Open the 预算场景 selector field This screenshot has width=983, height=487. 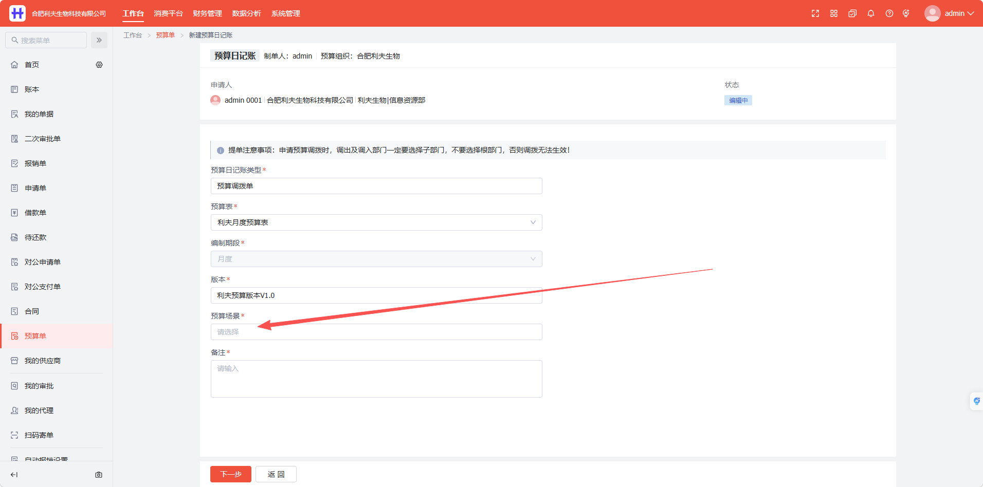tap(376, 332)
